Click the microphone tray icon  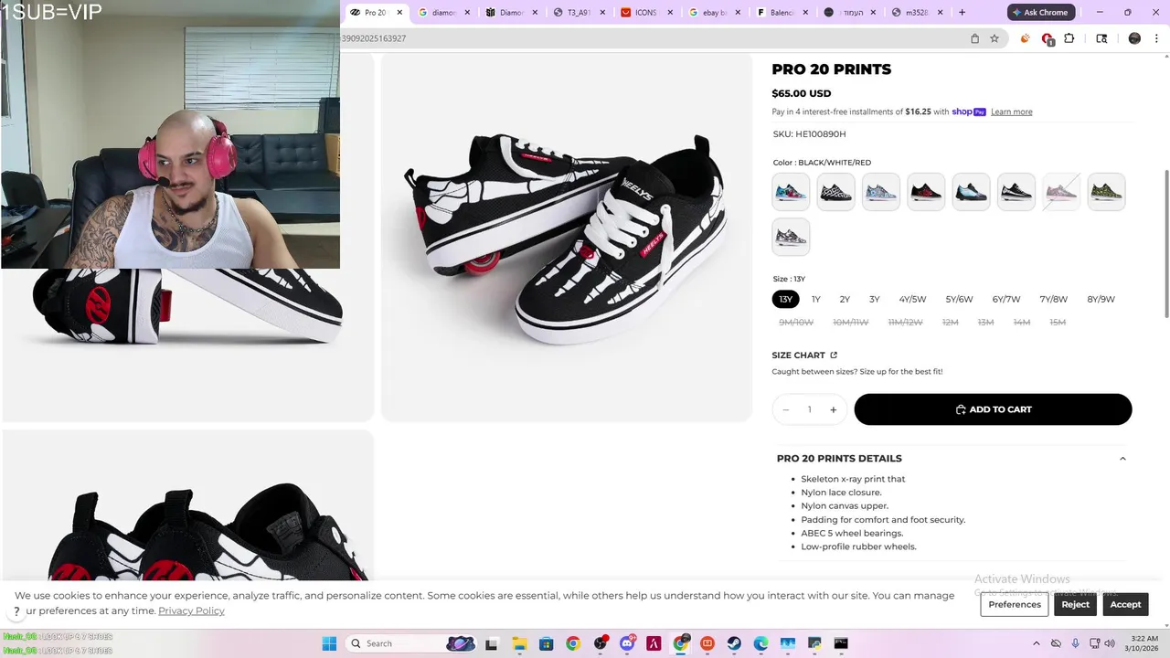click(1075, 643)
